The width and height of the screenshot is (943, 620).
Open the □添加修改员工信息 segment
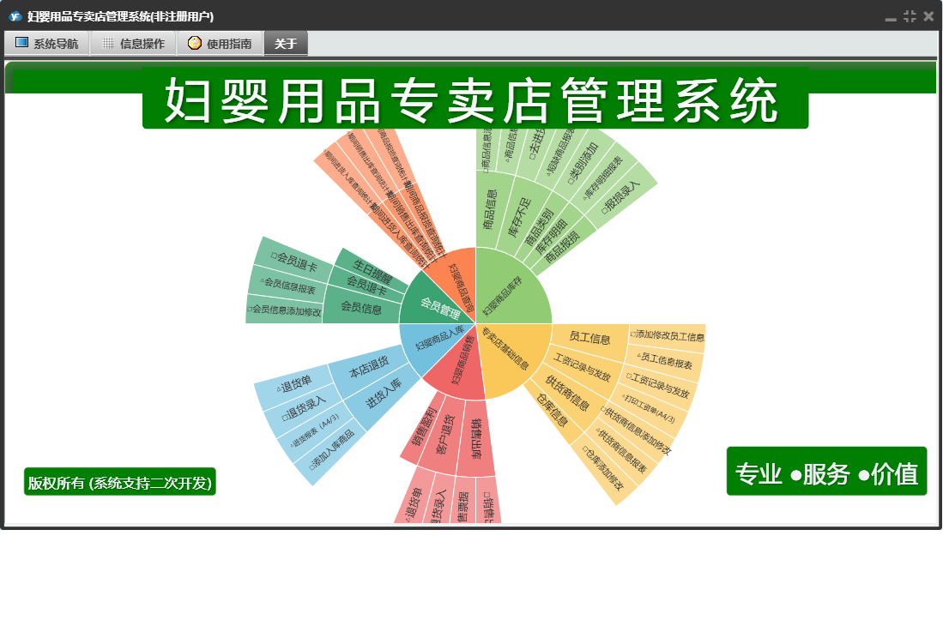click(x=667, y=336)
